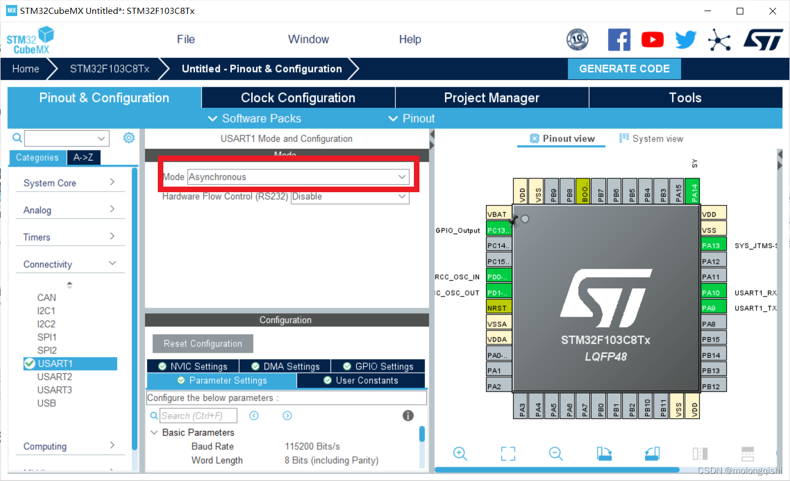Show parameter info icon

tap(408, 415)
